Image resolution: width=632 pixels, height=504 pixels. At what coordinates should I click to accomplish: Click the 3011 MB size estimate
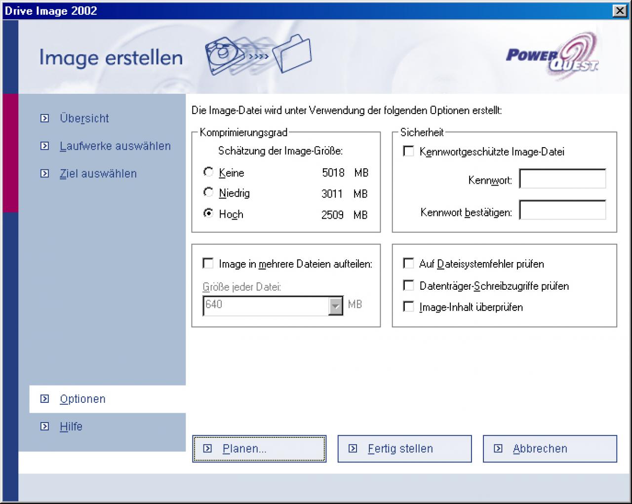click(x=345, y=194)
